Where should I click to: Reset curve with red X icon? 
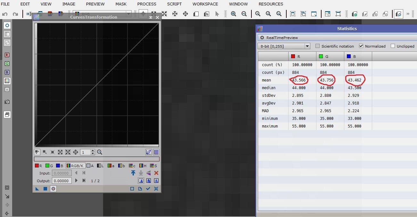tap(156, 173)
